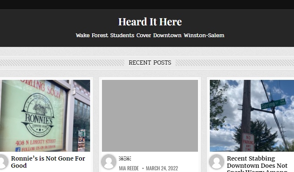Click Mia Reede's gray avatar icon

[109, 162]
